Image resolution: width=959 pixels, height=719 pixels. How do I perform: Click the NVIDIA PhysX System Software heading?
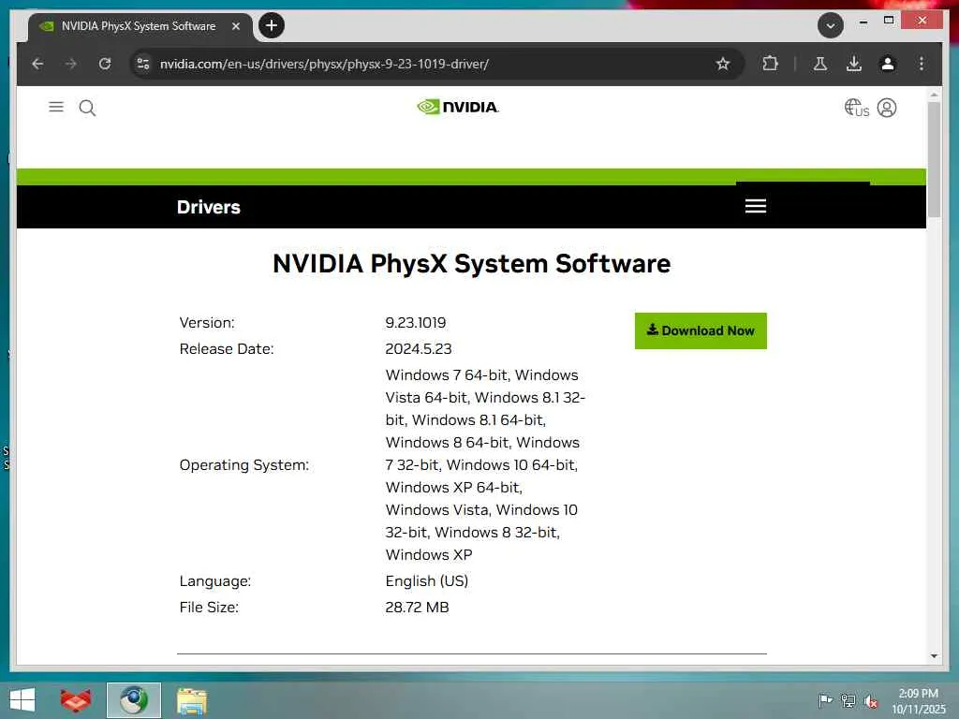click(472, 263)
